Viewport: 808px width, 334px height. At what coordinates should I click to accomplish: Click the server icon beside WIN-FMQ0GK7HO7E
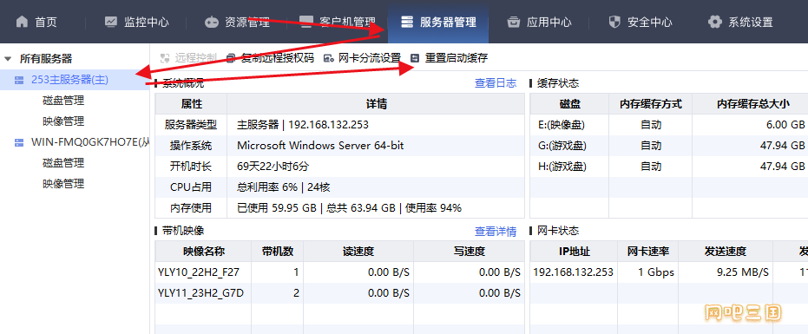[19, 142]
